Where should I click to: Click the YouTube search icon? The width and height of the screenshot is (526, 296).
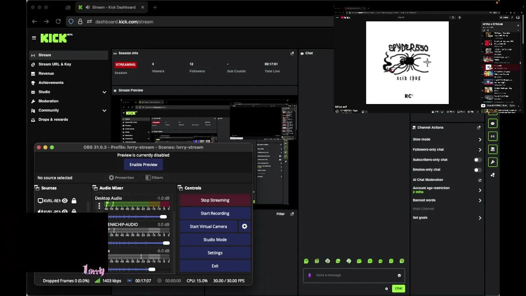pyautogui.click(x=453, y=17)
